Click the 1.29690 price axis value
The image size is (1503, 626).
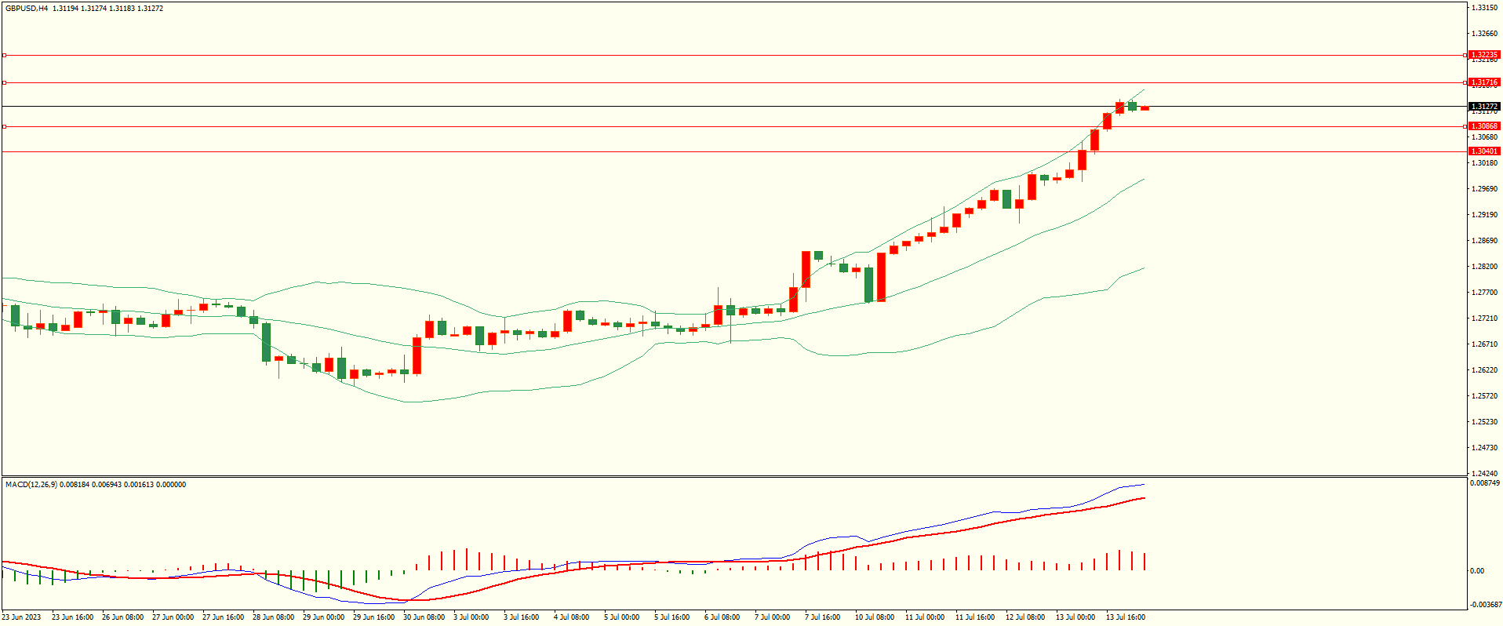1485,189
